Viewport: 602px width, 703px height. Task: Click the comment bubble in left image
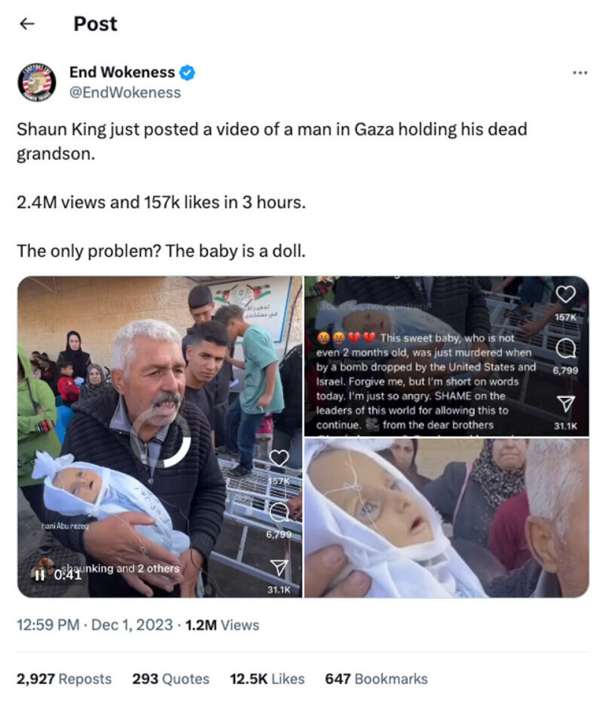point(279,512)
